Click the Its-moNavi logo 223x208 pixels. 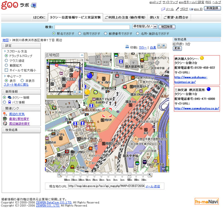tap(207, 202)
